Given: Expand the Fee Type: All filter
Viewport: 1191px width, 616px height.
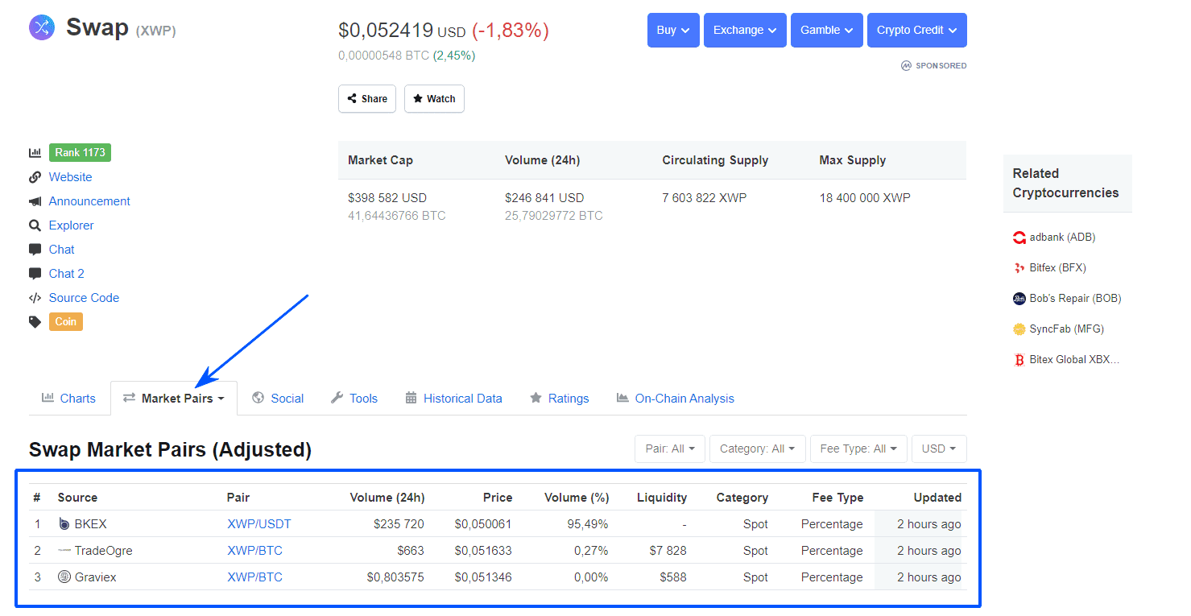Looking at the screenshot, I should tap(858, 449).
